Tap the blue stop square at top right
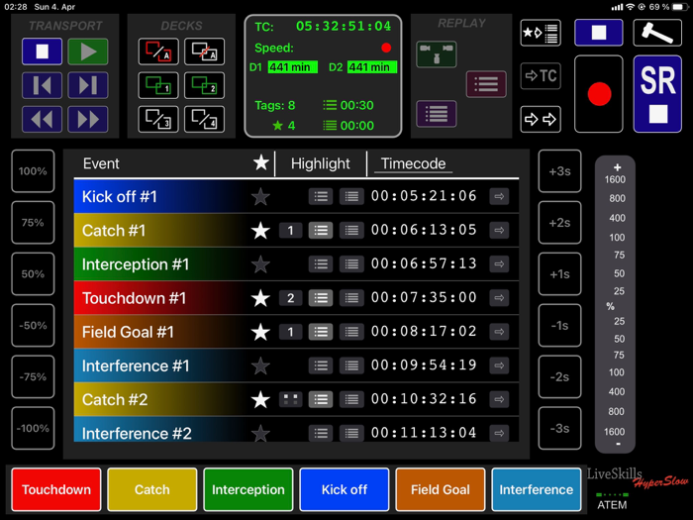The width and height of the screenshot is (693, 520). (x=598, y=33)
